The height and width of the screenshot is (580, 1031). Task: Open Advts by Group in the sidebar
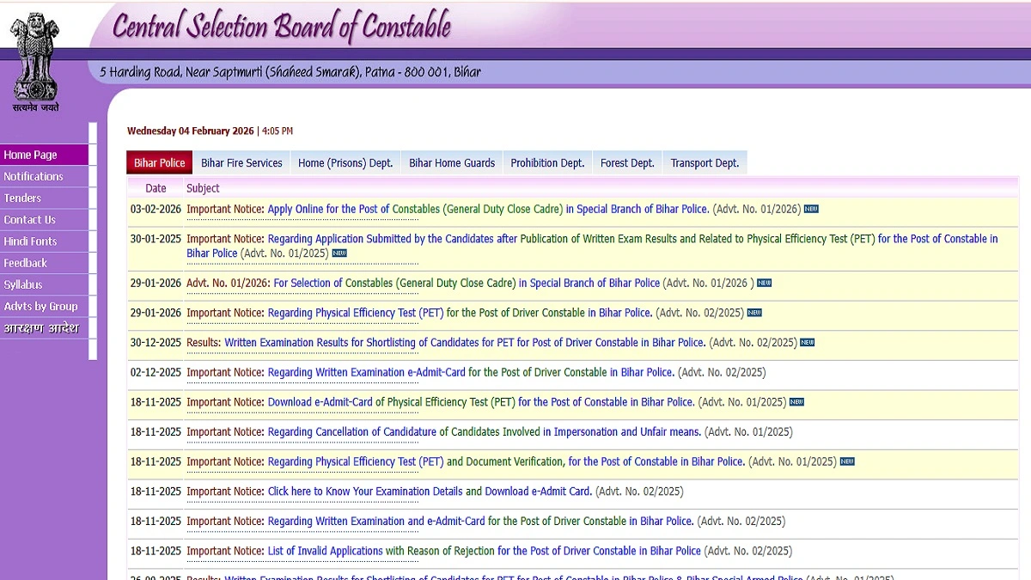40,306
